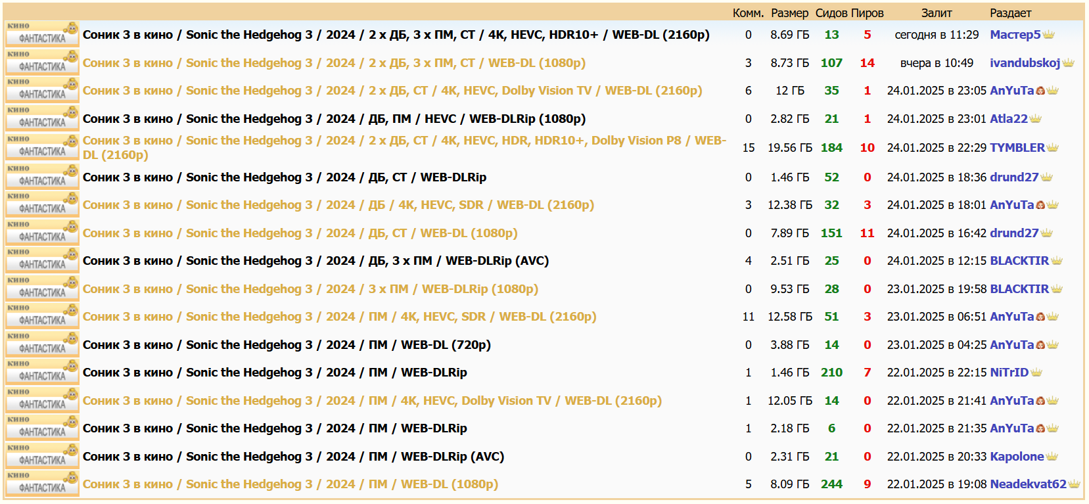This screenshot has width=1089, height=504.
Task: Click the peer count 14 in the 8.73 ГБ row
Action: tap(868, 62)
